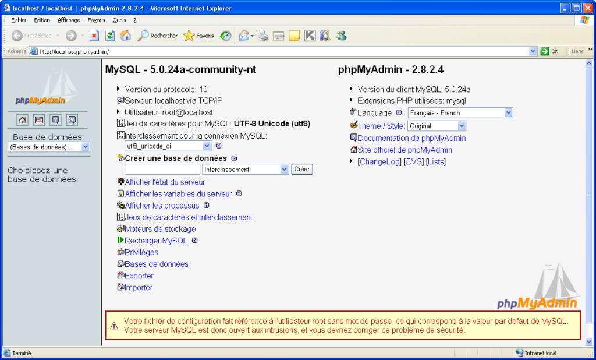Screen dimensions: 596x360
Task: Click the Print icon in toolbar
Action: click(263, 36)
